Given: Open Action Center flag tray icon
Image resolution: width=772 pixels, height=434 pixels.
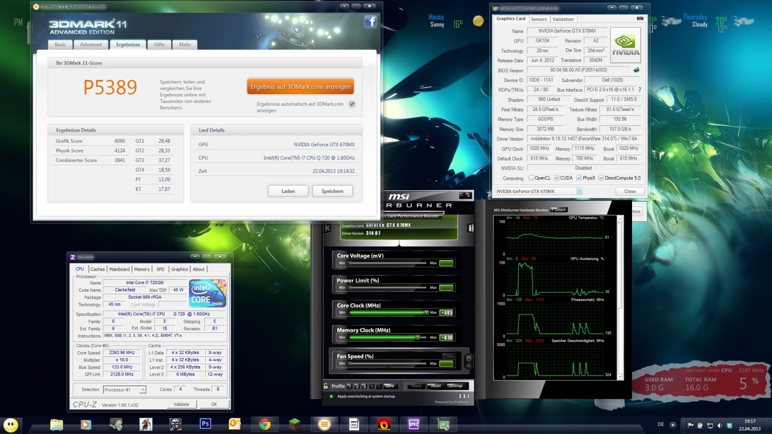Looking at the screenshot, I should point(690,425).
